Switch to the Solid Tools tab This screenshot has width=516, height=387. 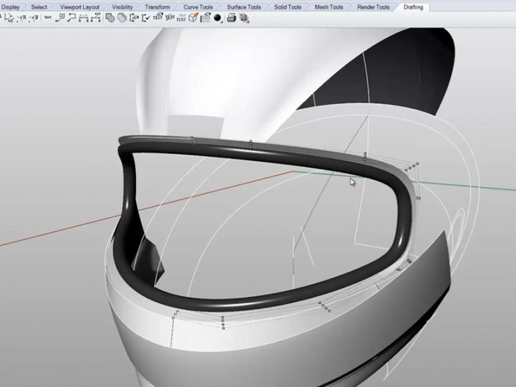point(287,7)
